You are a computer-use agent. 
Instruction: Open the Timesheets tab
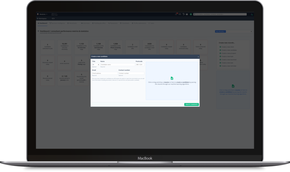point(125,23)
